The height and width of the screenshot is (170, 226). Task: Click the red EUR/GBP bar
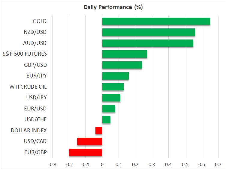click(86, 152)
